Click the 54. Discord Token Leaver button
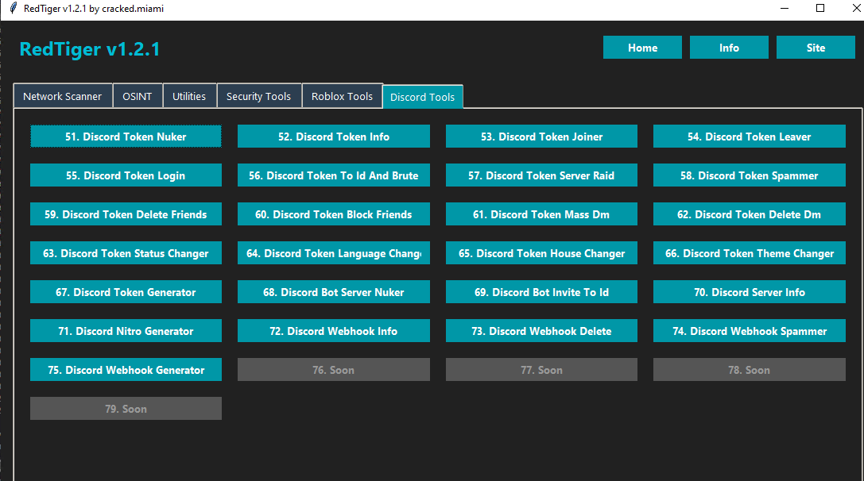This screenshot has height=481, width=864. 750,137
